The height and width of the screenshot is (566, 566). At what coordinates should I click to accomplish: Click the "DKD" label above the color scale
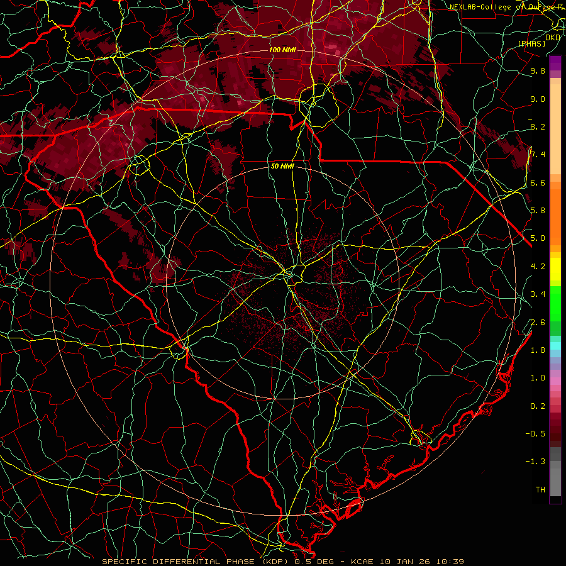coord(553,37)
